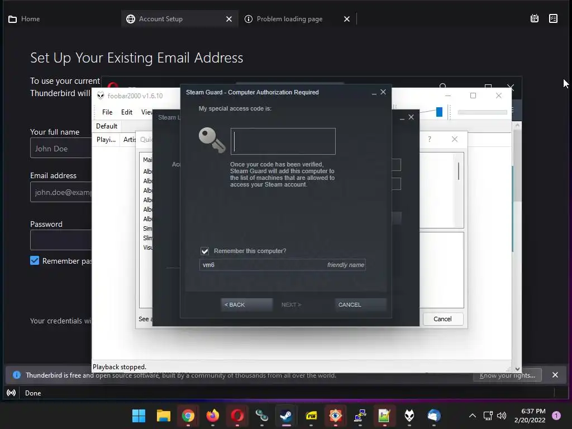Minimize the Steam Guard authorization dialog
The width and height of the screenshot is (572, 429).
click(374, 93)
